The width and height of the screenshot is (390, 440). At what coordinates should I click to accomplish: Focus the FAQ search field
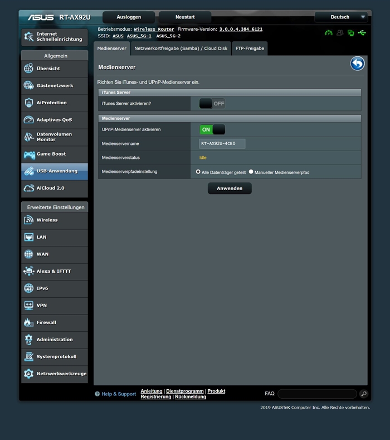317,394
